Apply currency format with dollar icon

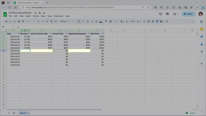click(38, 21)
